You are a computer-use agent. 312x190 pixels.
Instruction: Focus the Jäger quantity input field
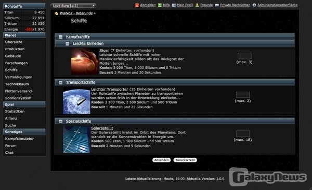click(x=244, y=56)
